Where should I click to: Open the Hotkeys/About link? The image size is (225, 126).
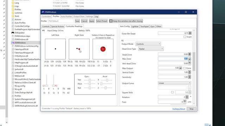pyautogui.click(x=179, y=109)
